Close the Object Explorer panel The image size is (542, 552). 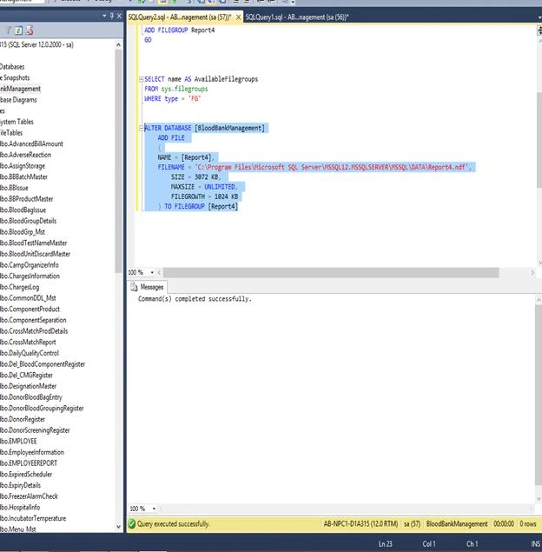[x=119, y=16]
